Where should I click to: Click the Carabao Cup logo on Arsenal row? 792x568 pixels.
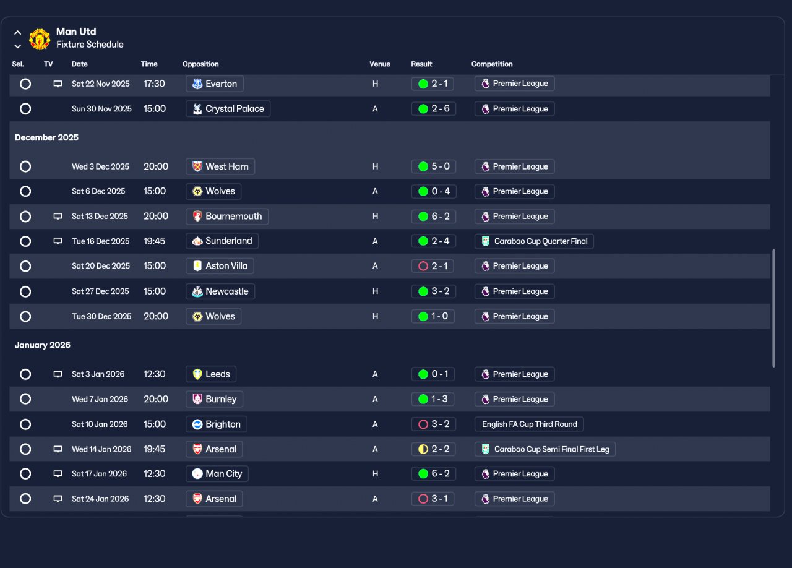click(486, 449)
